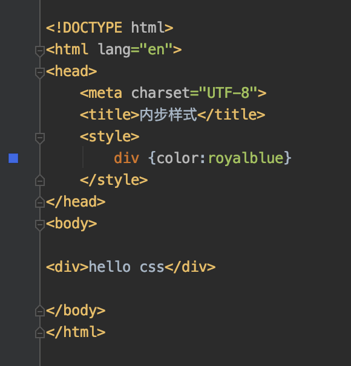Collapse the opening head tag fold
The width and height of the screenshot is (351, 366).
[x=40, y=73]
